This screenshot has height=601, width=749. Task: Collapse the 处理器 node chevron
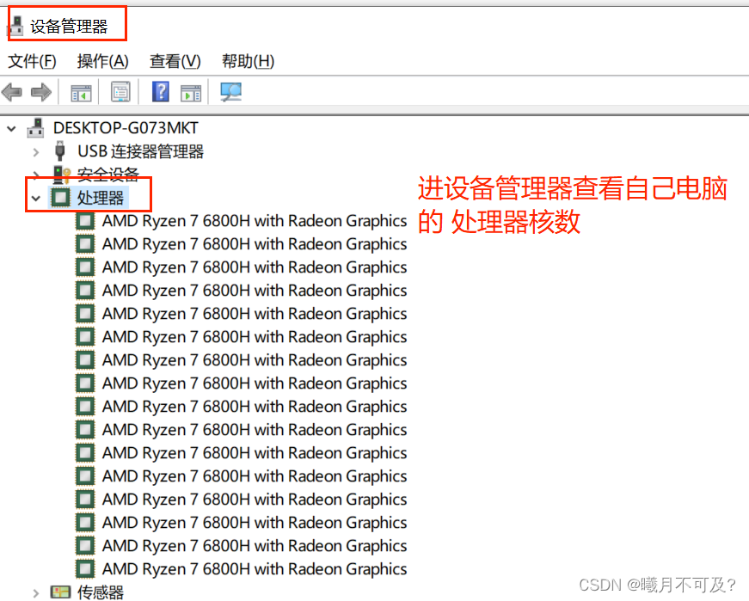point(36,198)
